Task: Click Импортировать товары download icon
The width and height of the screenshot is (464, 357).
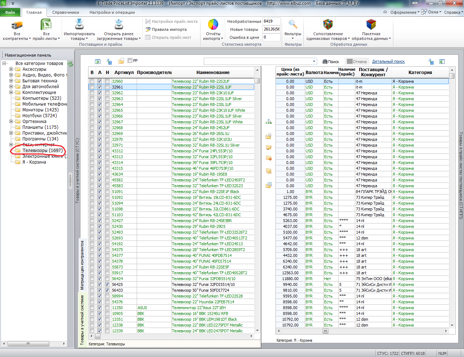Action: pos(79,25)
